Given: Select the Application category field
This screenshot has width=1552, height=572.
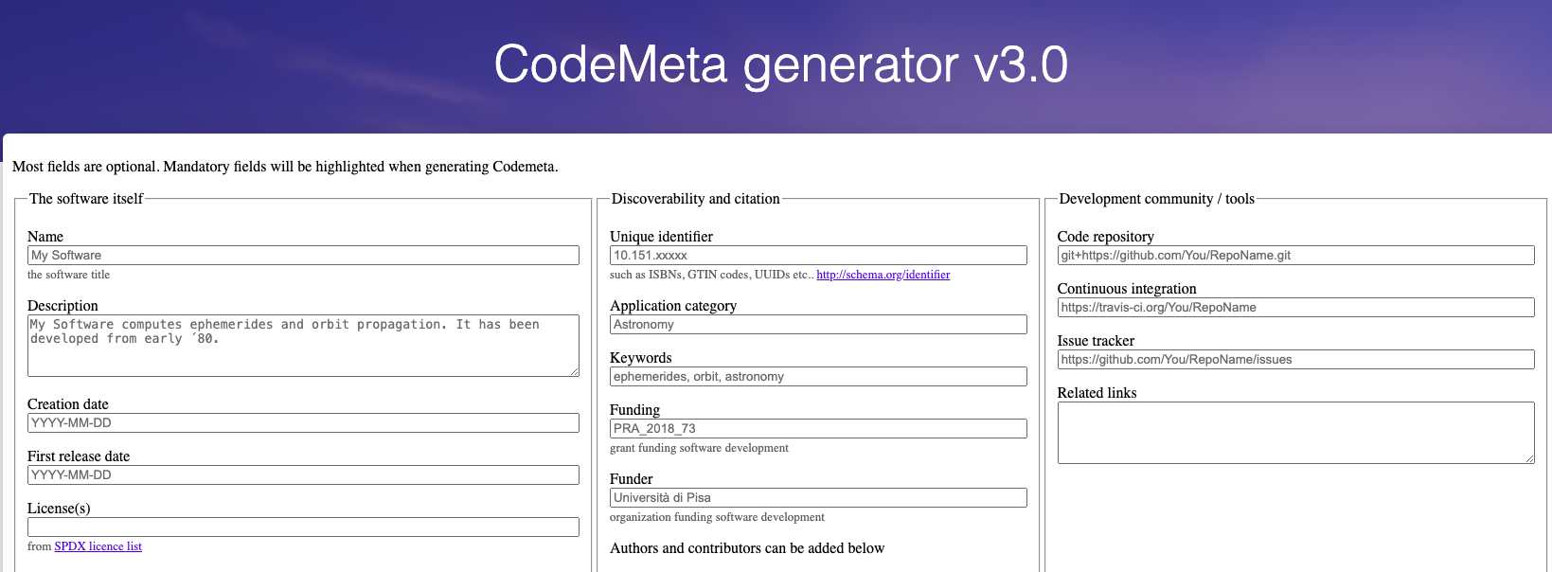Looking at the screenshot, I should click(x=818, y=325).
